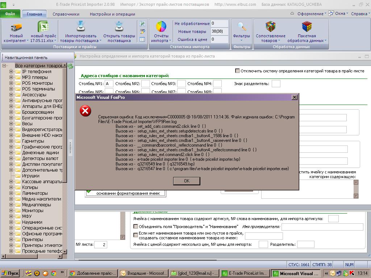The image size is (371, 278).
Task: Click Открыть товары поставщика icon
Action: pyautogui.click(x=119, y=26)
